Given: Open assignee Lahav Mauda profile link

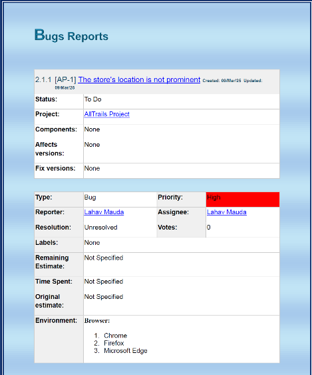Looking at the screenshot, I should point(227,212).
